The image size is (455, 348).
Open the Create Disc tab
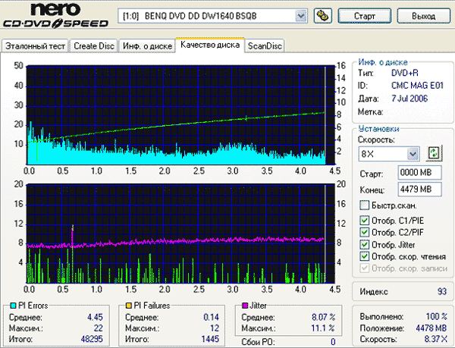tap(94, 46)
